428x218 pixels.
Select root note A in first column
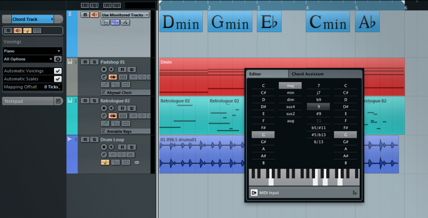coord(263,149)
